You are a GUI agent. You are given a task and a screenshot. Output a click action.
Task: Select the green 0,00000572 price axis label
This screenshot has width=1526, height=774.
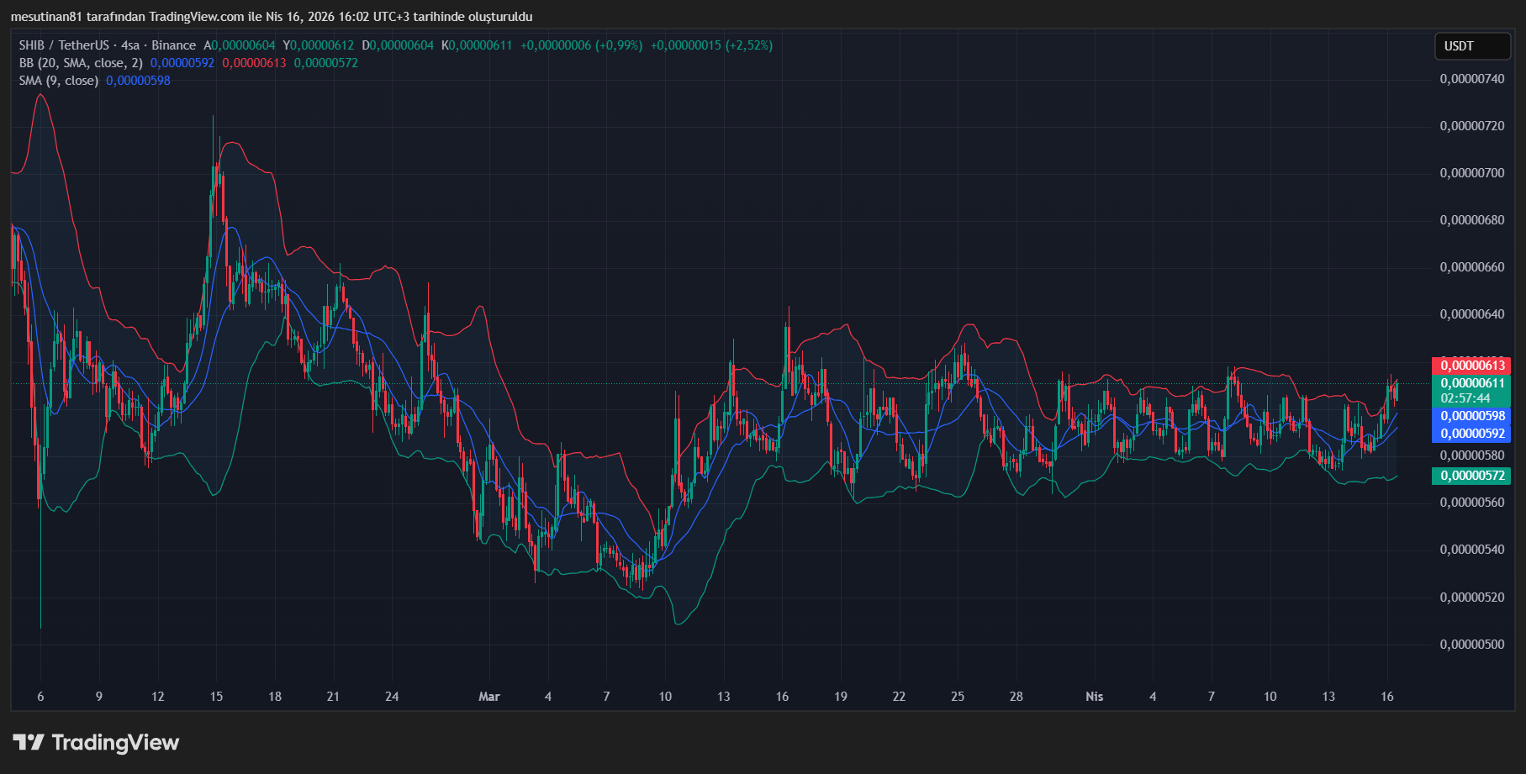[1471, 476]
